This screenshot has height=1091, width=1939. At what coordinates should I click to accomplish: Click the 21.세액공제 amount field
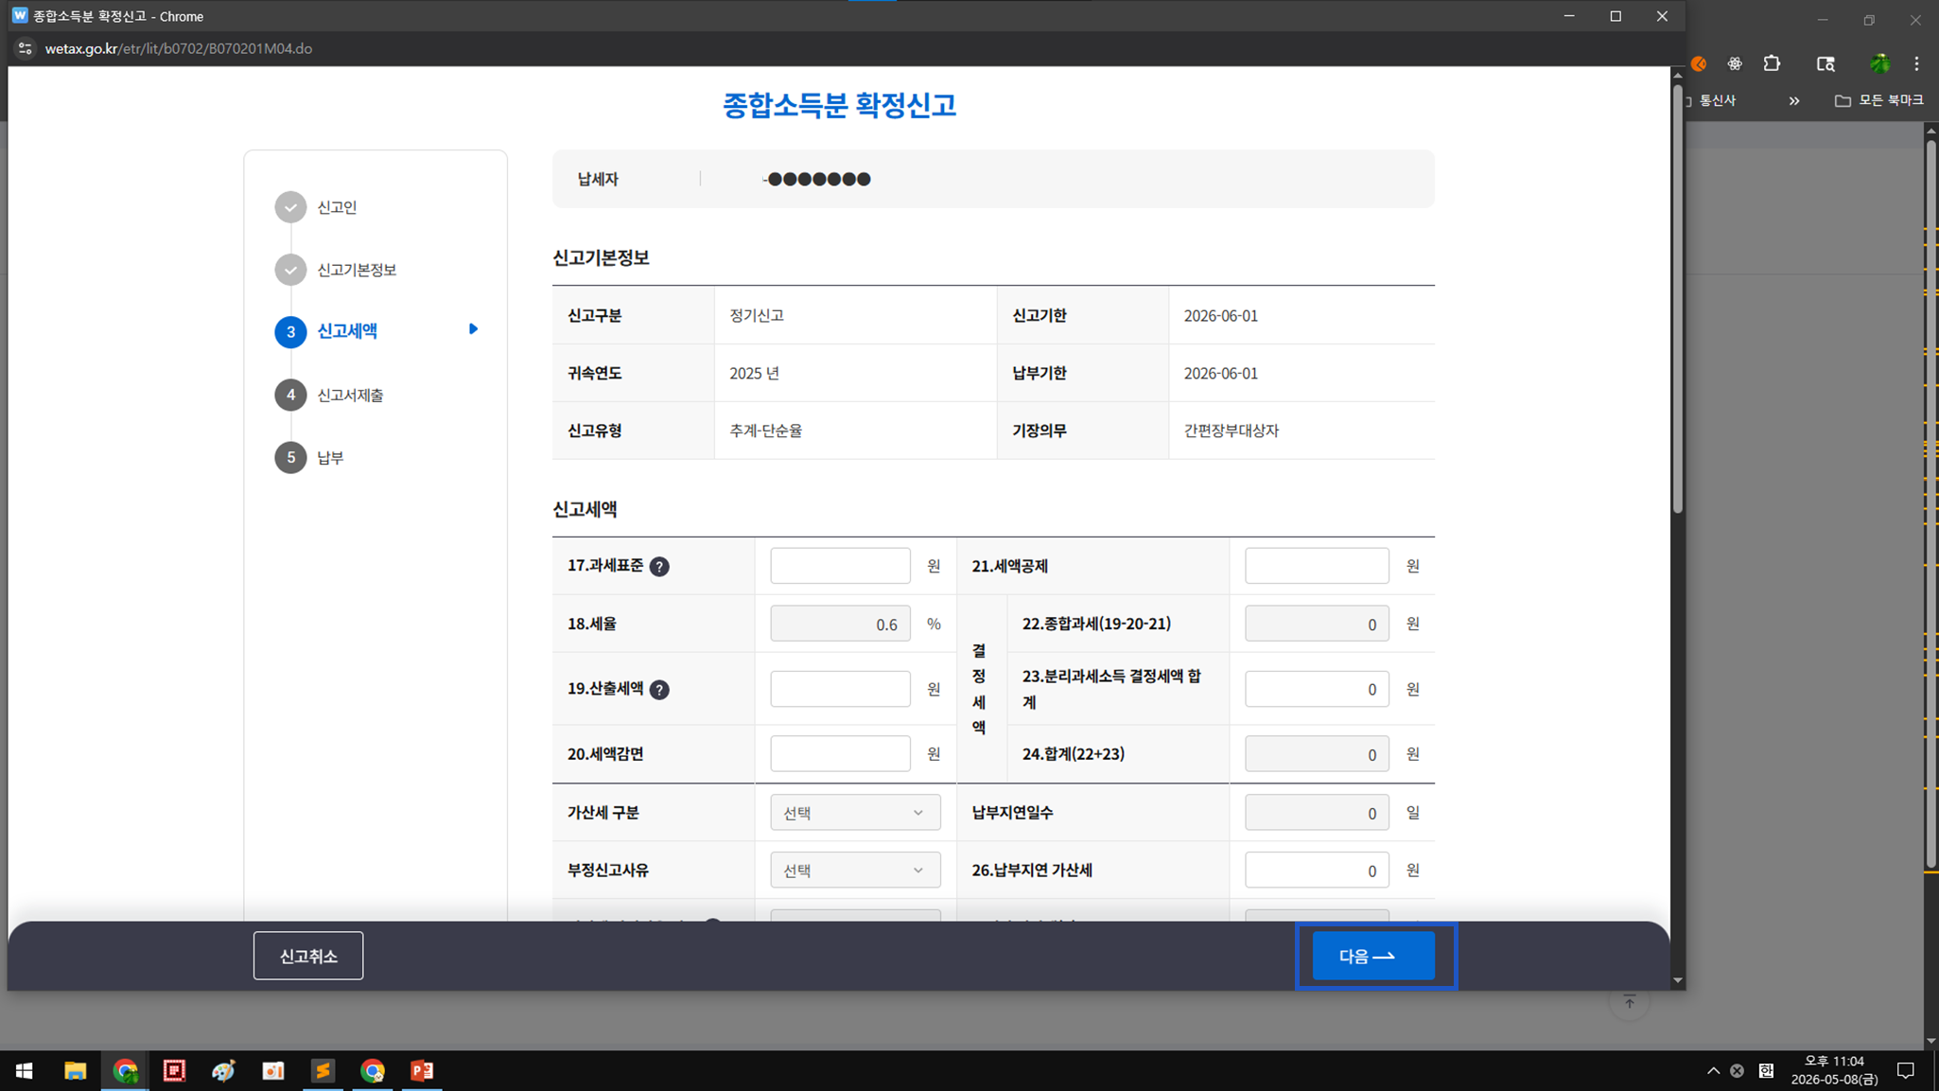(1317, 566)
